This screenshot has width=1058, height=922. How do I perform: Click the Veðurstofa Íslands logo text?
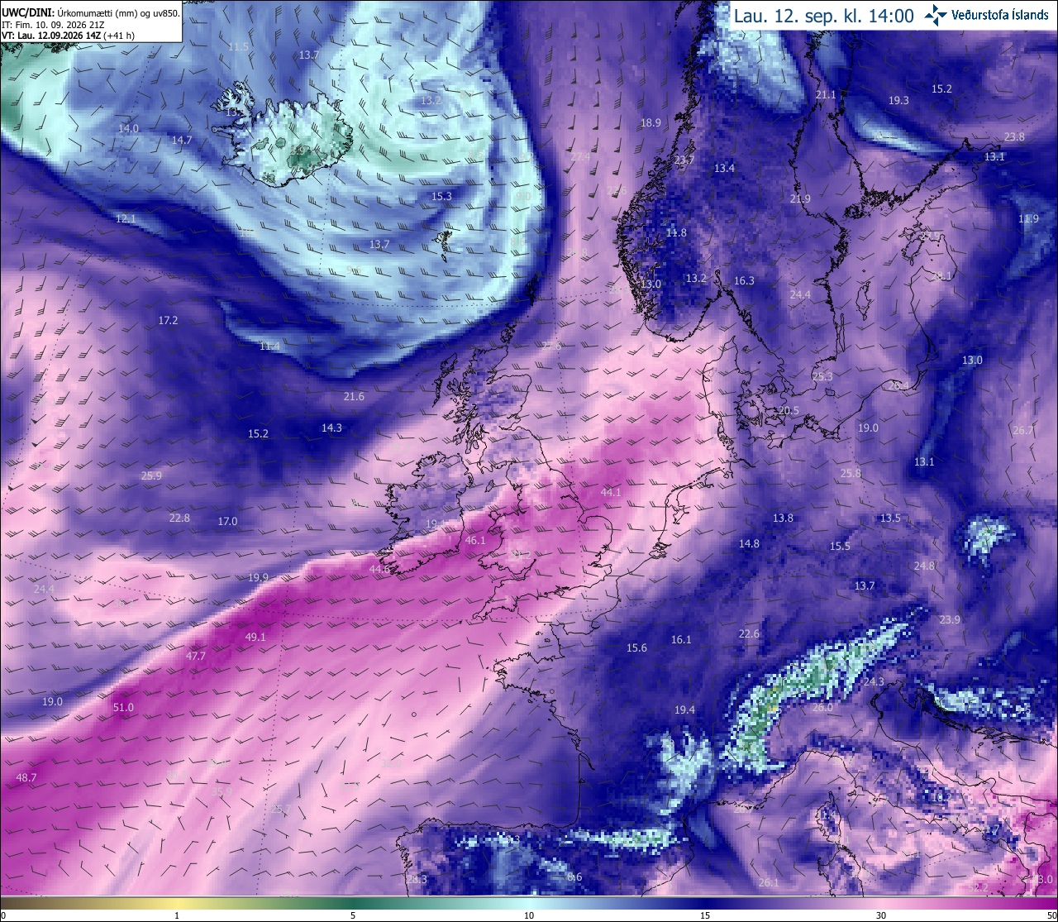coord(1000,15)
